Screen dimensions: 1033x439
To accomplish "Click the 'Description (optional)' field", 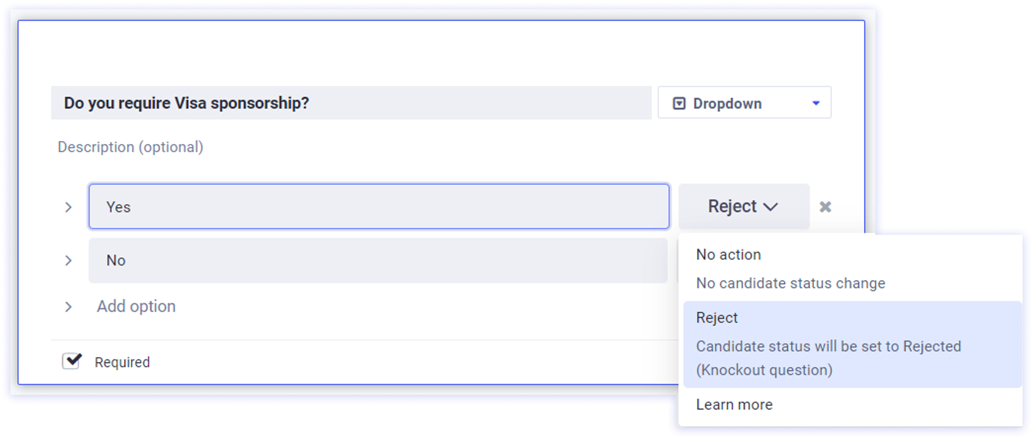I will pos(131,147).
